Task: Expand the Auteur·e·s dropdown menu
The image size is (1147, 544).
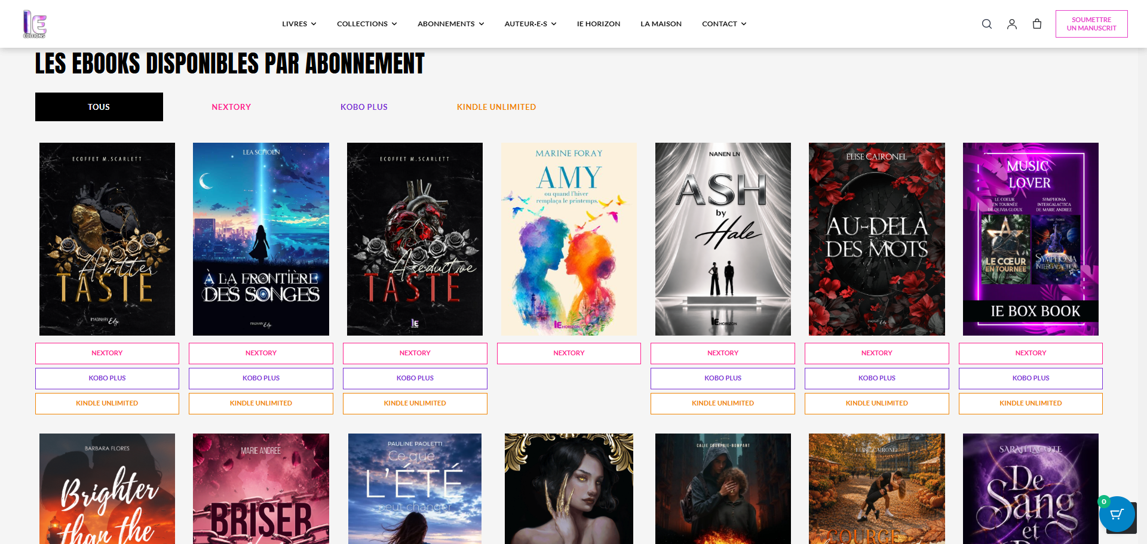Action: click(530, 24)
